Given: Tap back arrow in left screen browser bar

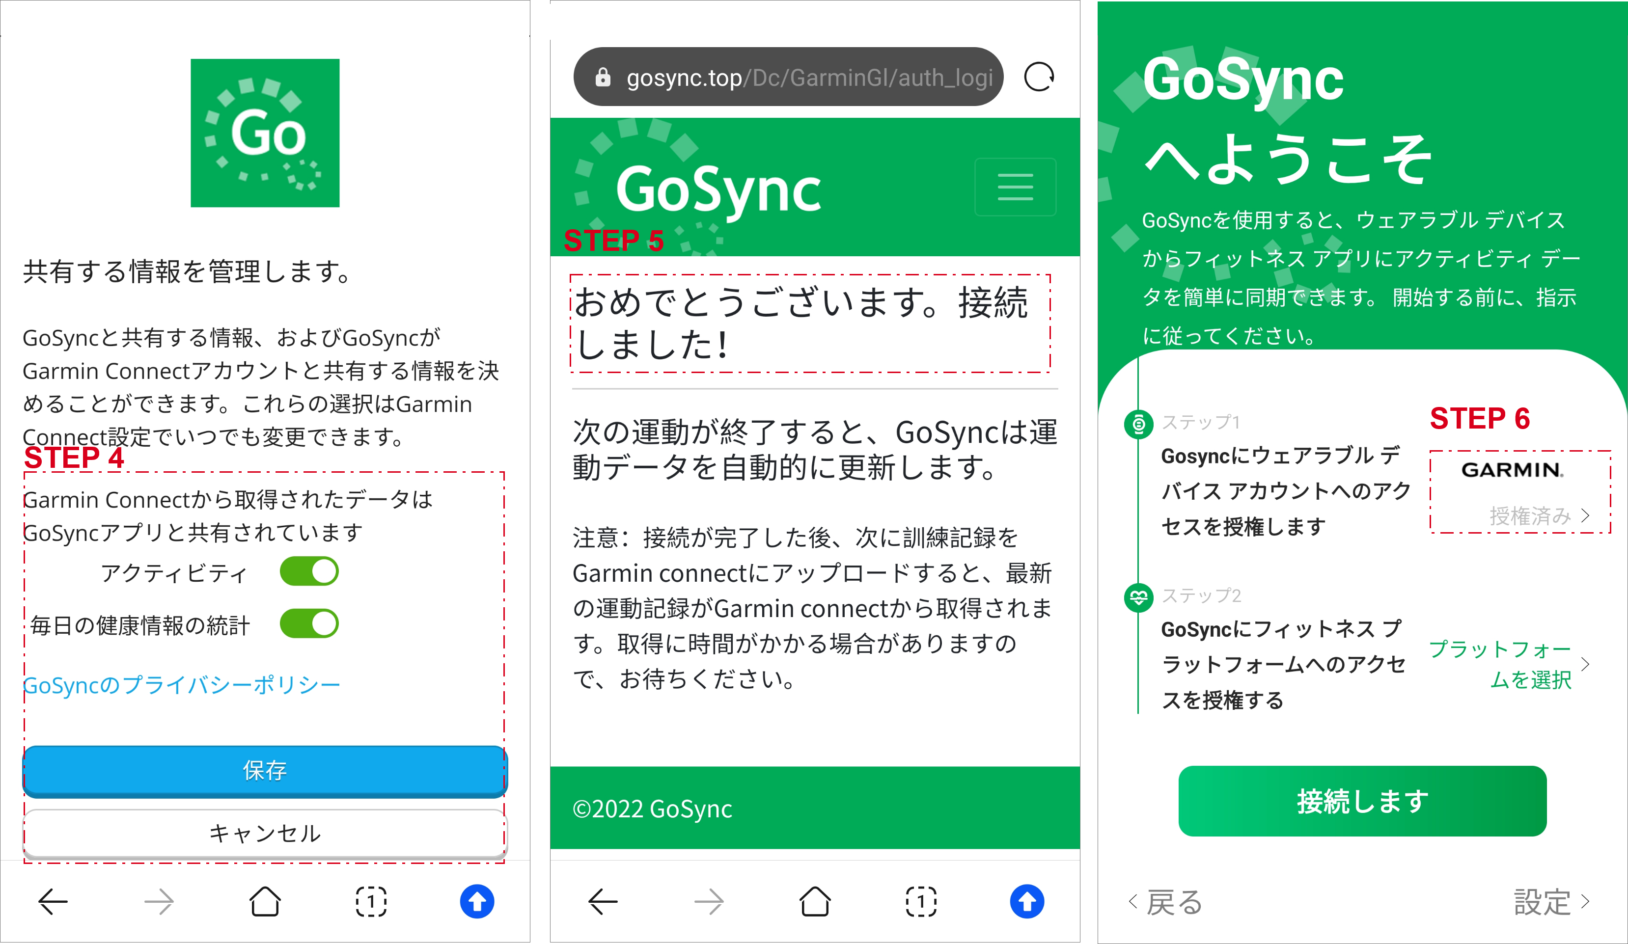Looking at the screenshot, I should [x=53, y=901].
